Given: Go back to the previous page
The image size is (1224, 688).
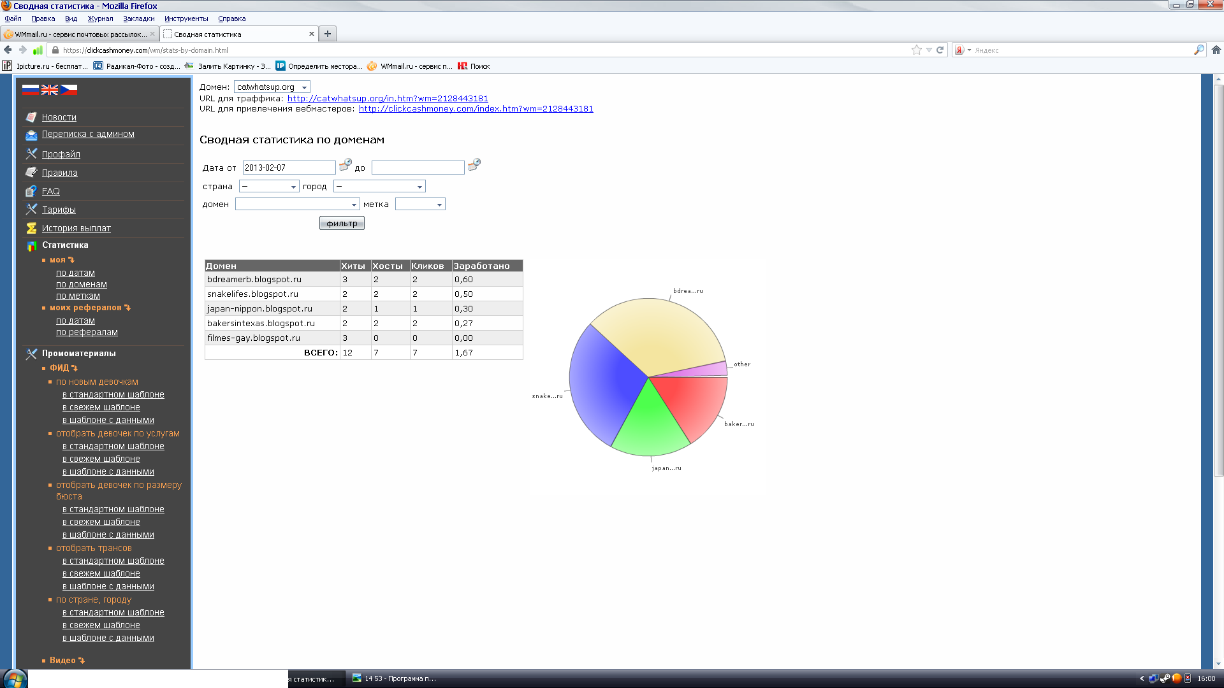Looking at the screenshot, I should point(8,50).
